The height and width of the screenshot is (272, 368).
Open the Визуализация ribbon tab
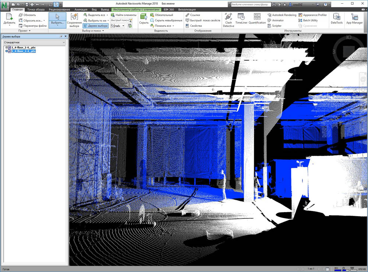coord(187,10)
